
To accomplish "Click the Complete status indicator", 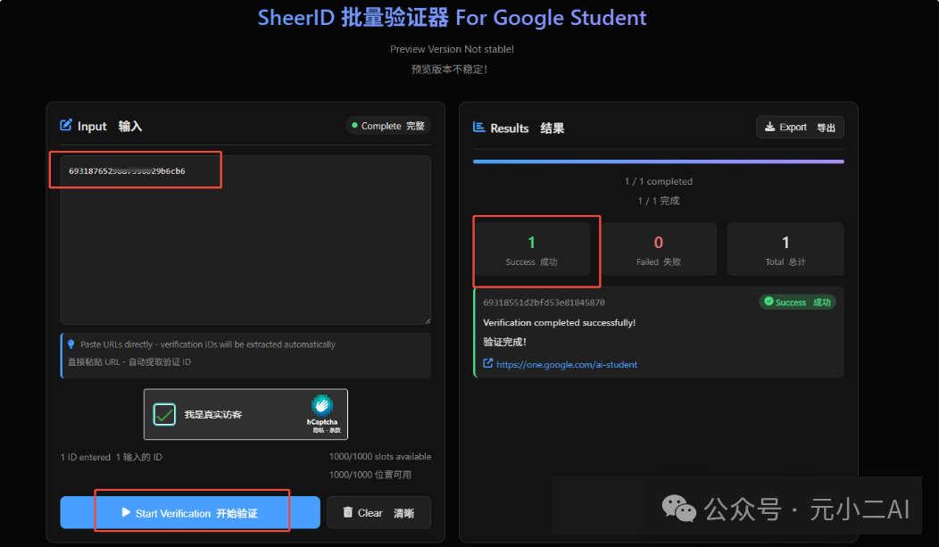I will [x=388, y=126].
